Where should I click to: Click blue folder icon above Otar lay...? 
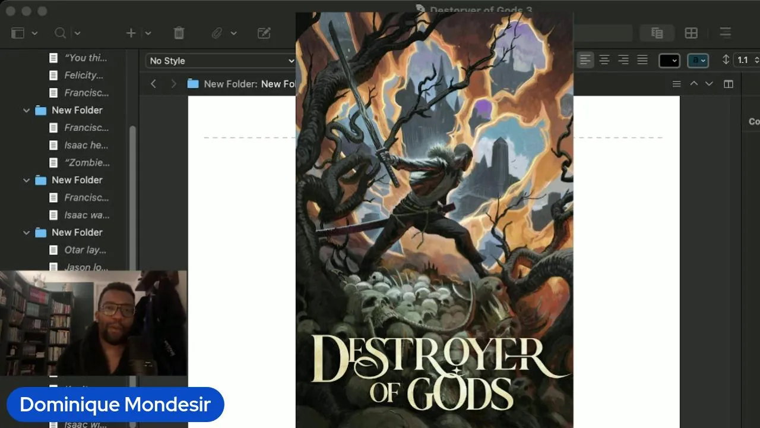coord(40,232)
